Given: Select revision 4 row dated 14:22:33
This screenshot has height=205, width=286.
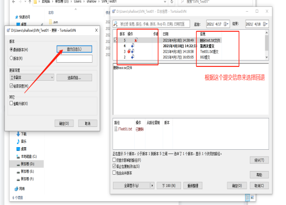Looking at the screenshot, I should [167, 46].
